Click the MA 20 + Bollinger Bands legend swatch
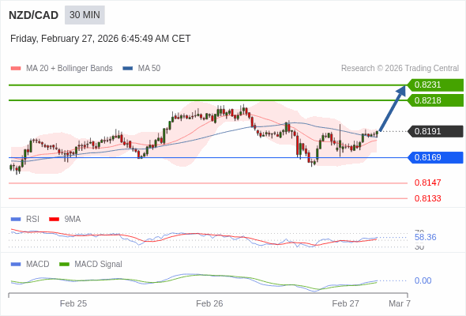466x316 pixels. pyautogui.click(x=16, y=69)
